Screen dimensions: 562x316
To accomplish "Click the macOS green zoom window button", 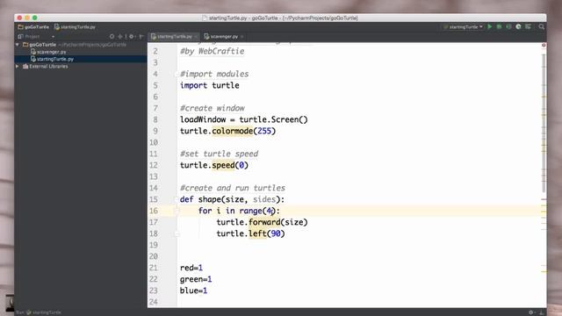I will (35, 18).
